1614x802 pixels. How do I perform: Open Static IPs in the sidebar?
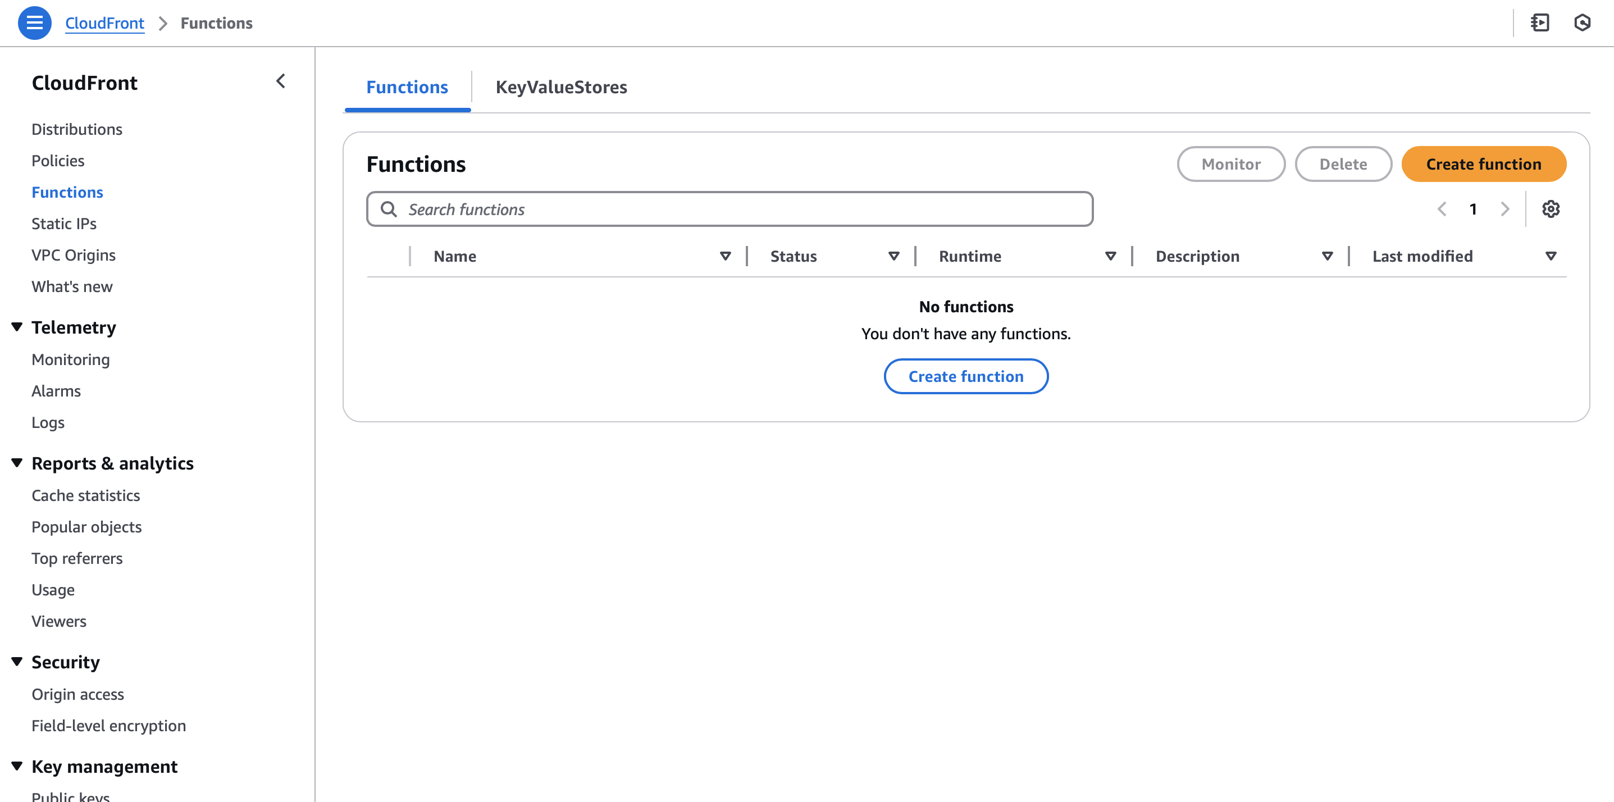[64, 224]
